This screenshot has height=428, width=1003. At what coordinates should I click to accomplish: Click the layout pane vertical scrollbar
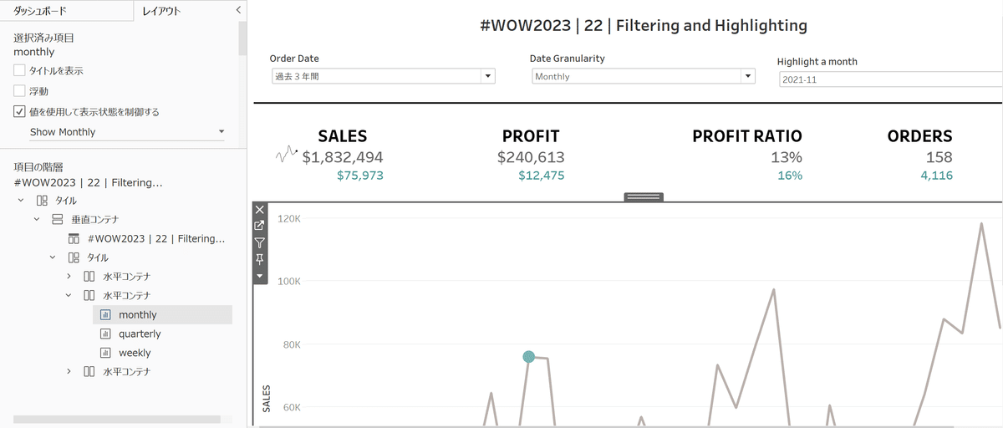point(242,38)
